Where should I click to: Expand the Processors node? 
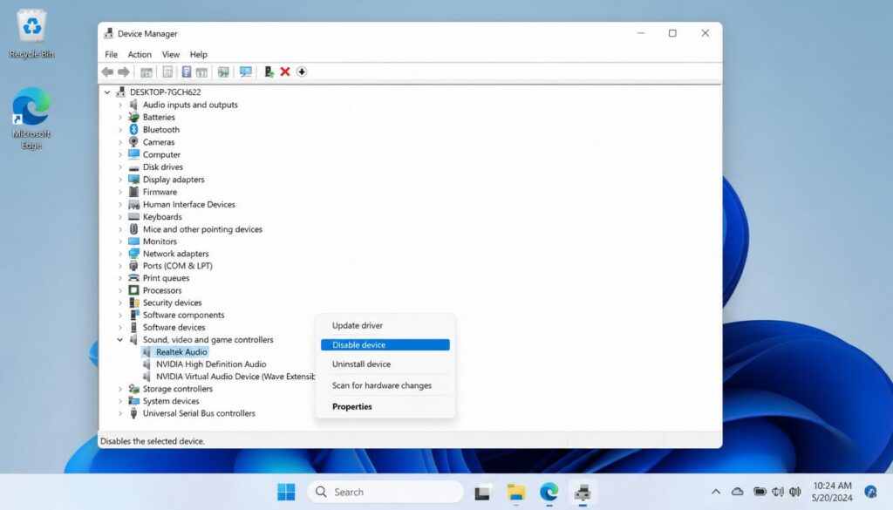[120, 290]
